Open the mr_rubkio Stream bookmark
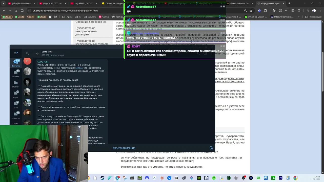 (255, 17)
